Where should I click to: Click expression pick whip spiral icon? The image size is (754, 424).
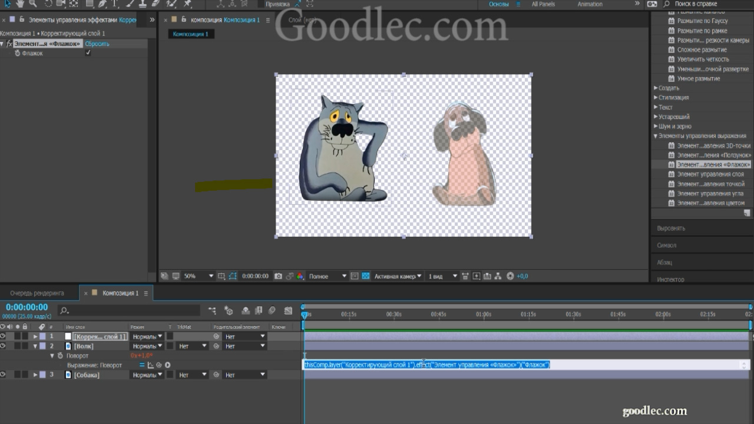coord(159,365)
